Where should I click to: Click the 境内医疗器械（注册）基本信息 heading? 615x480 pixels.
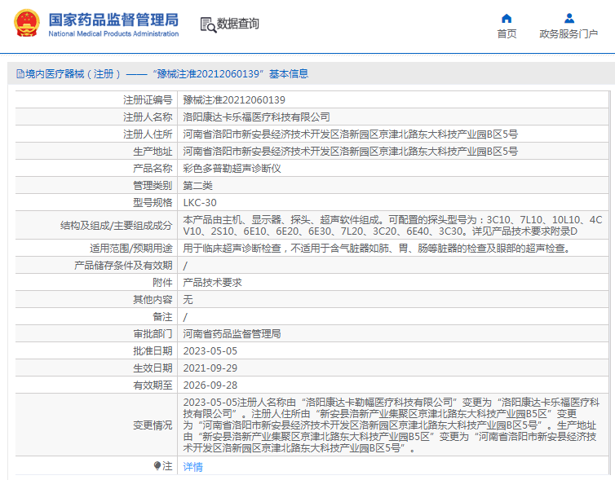tap(162, 73)
